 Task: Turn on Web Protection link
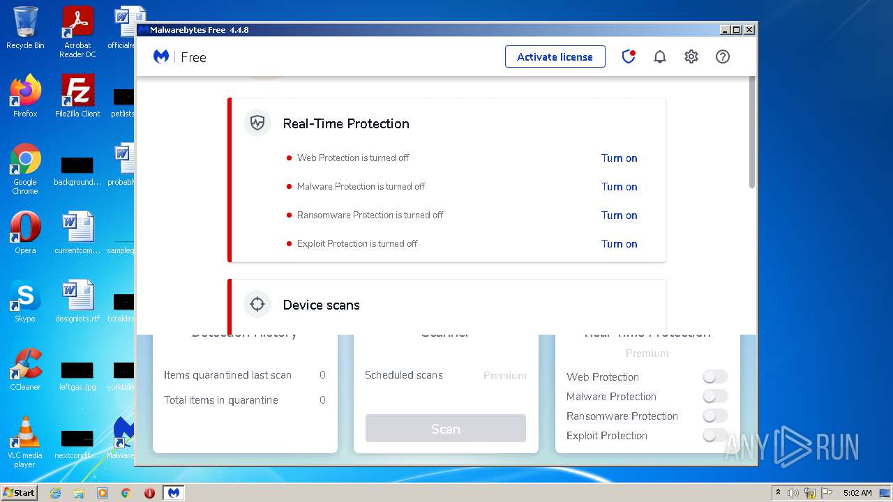pos(619,158)
